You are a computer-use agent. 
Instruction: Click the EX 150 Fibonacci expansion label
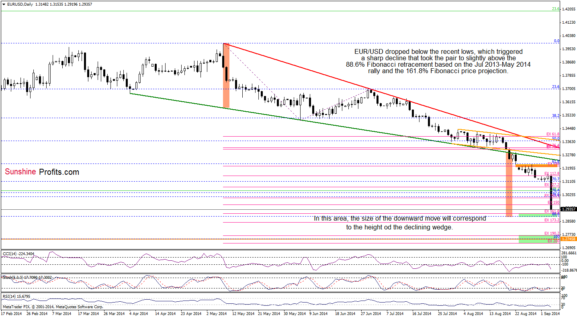click(553, 202)
